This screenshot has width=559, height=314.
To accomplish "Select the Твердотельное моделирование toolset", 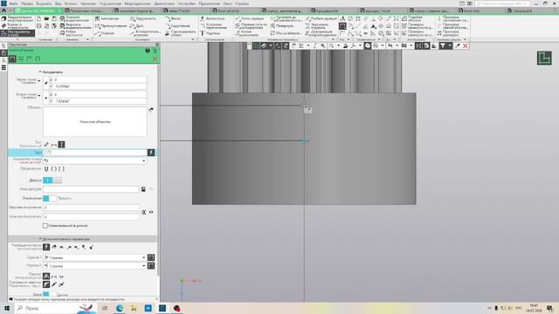I will coord(17,18).
